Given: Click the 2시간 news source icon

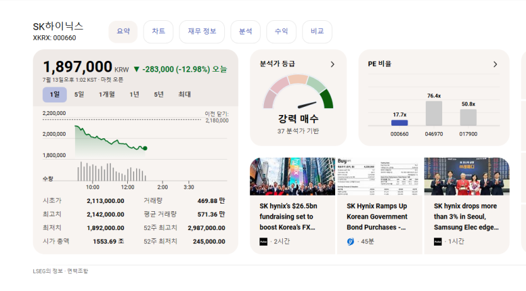Looking at the screenshot, I should point(263,241).
